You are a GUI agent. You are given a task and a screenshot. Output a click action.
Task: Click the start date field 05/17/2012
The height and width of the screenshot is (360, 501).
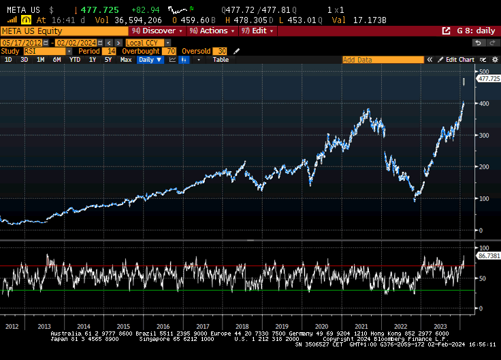point(22,43)
